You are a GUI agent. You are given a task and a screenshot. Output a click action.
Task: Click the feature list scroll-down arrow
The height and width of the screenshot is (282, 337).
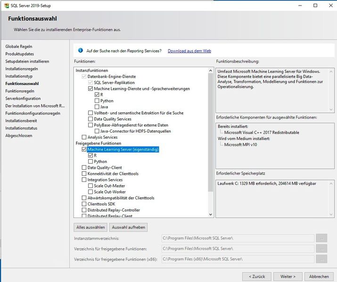click(211, 214)
